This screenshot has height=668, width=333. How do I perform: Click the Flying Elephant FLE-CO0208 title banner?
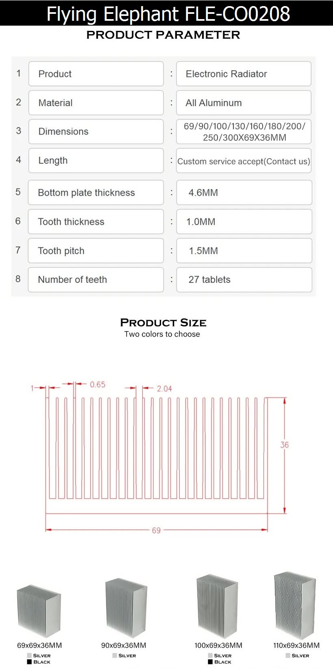pos(167,13)
